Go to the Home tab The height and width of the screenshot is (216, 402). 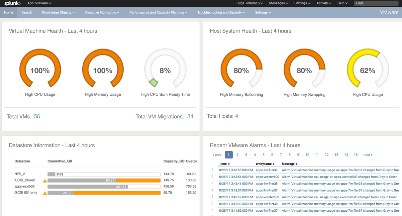tap(9, 12)
